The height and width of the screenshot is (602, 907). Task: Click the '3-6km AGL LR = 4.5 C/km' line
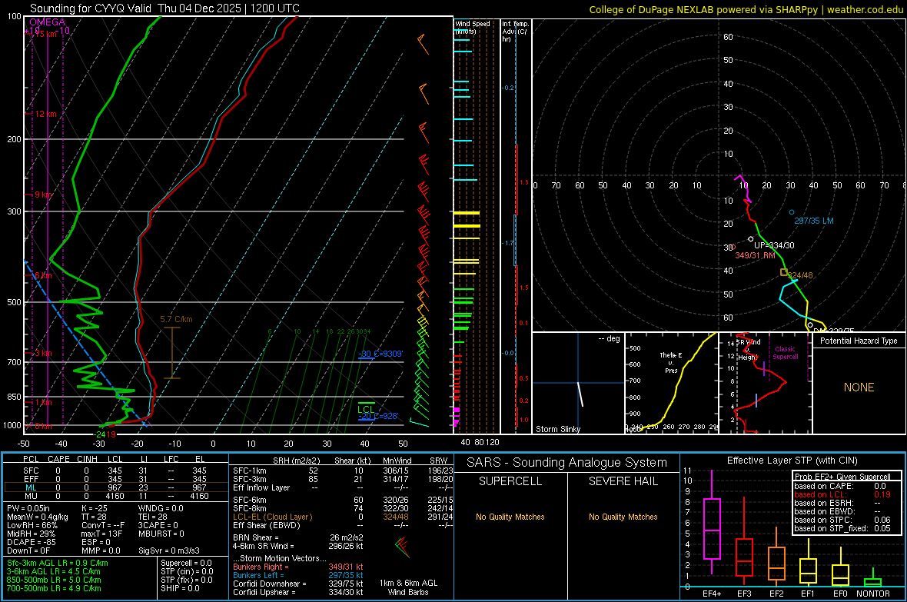(x=55, y=571)
